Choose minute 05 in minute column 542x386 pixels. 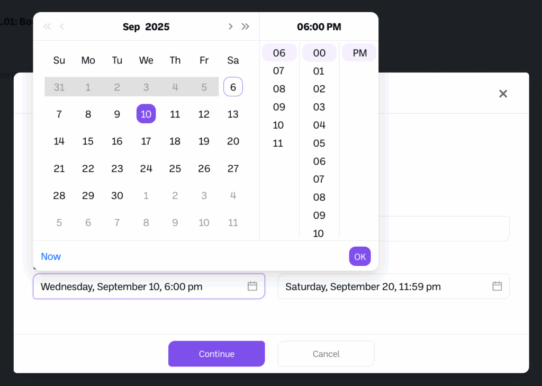coord(319,143)
